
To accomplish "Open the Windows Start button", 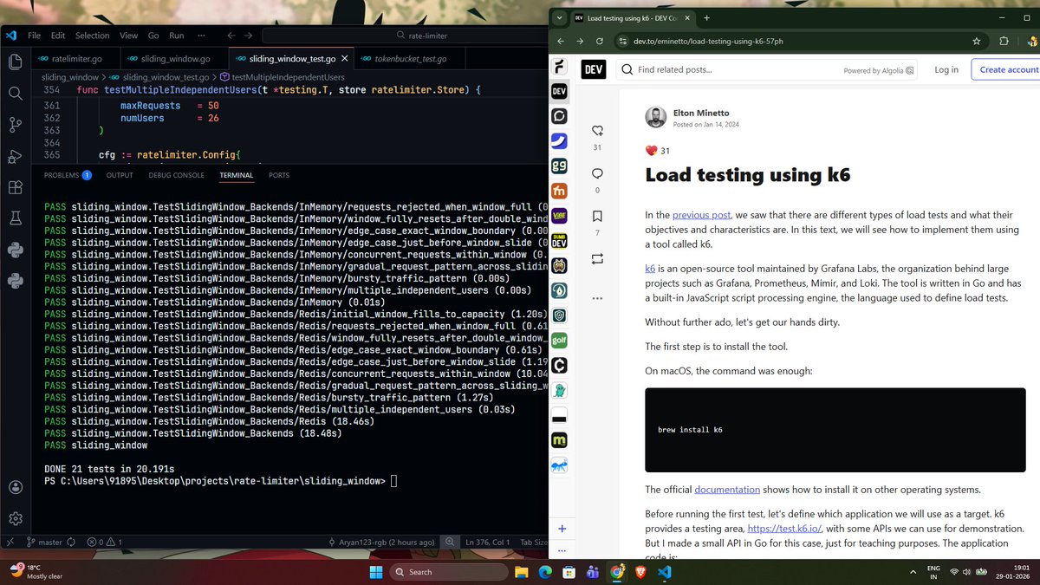I will click(376, 572).
